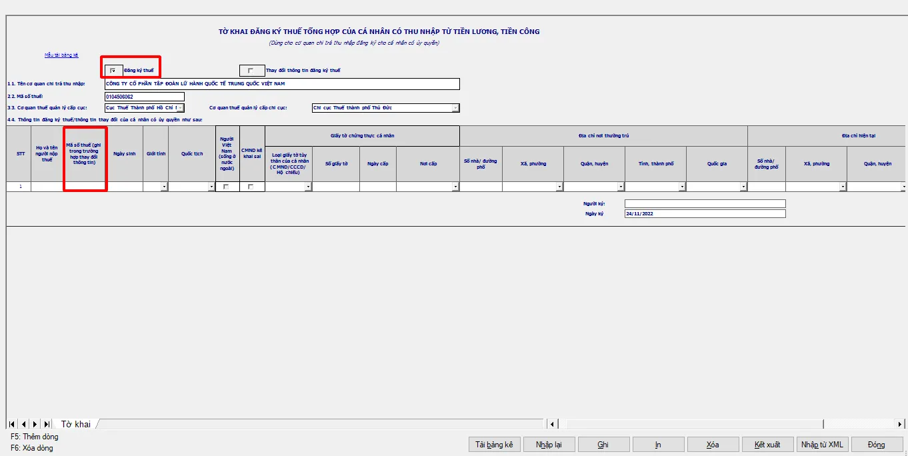Open Quốc gia dropdown in row 1
This screenshot has width=908, height=456.
tap(744, 187)
